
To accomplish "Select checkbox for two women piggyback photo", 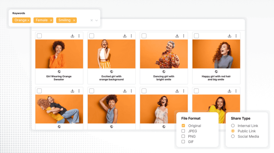I will [39, 91].
